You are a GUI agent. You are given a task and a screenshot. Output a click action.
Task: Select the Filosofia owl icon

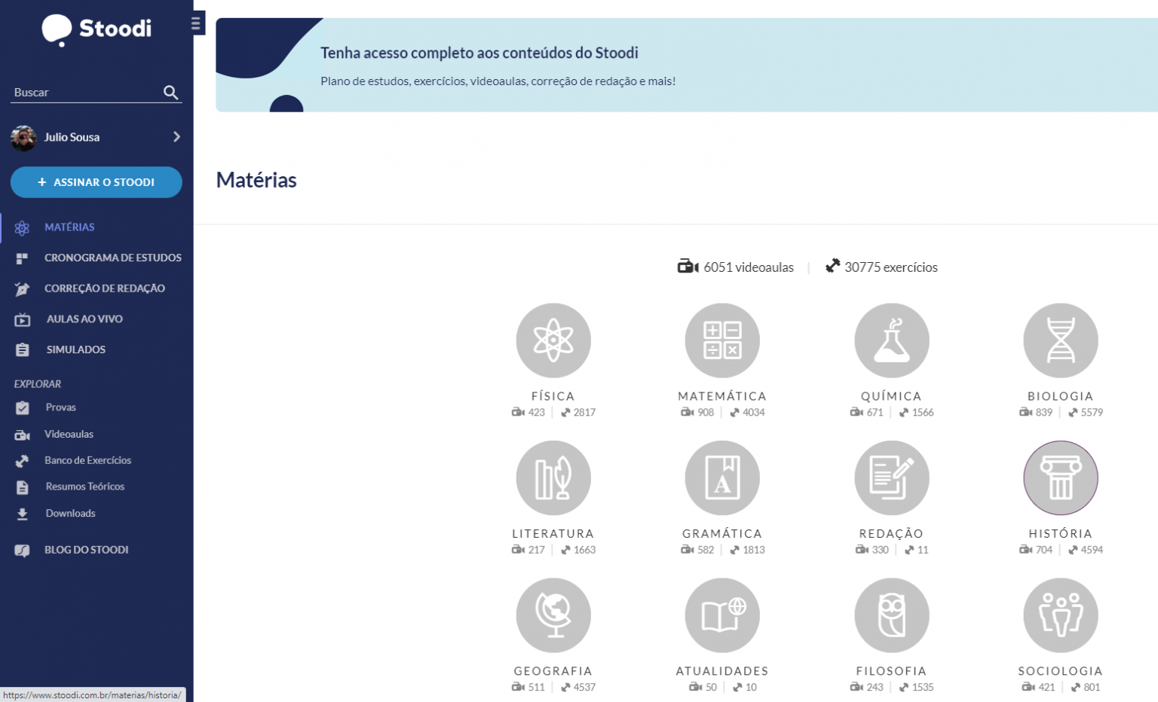click(892, 615)
